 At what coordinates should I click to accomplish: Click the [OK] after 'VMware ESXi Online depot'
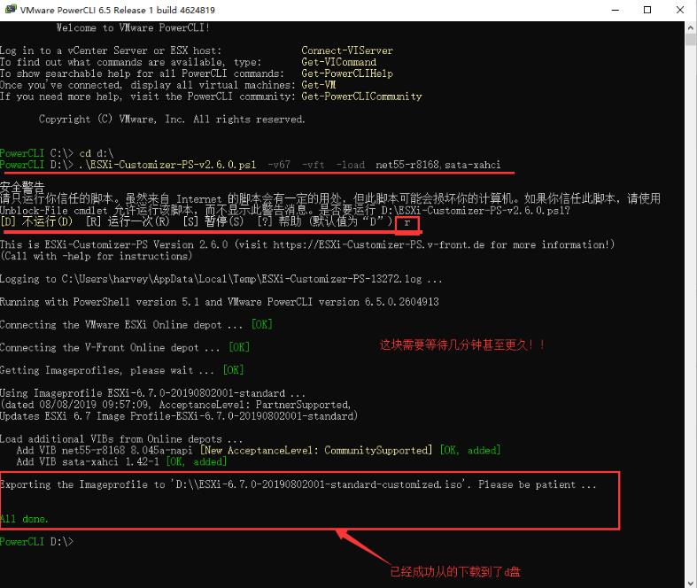tap(262, 325)
